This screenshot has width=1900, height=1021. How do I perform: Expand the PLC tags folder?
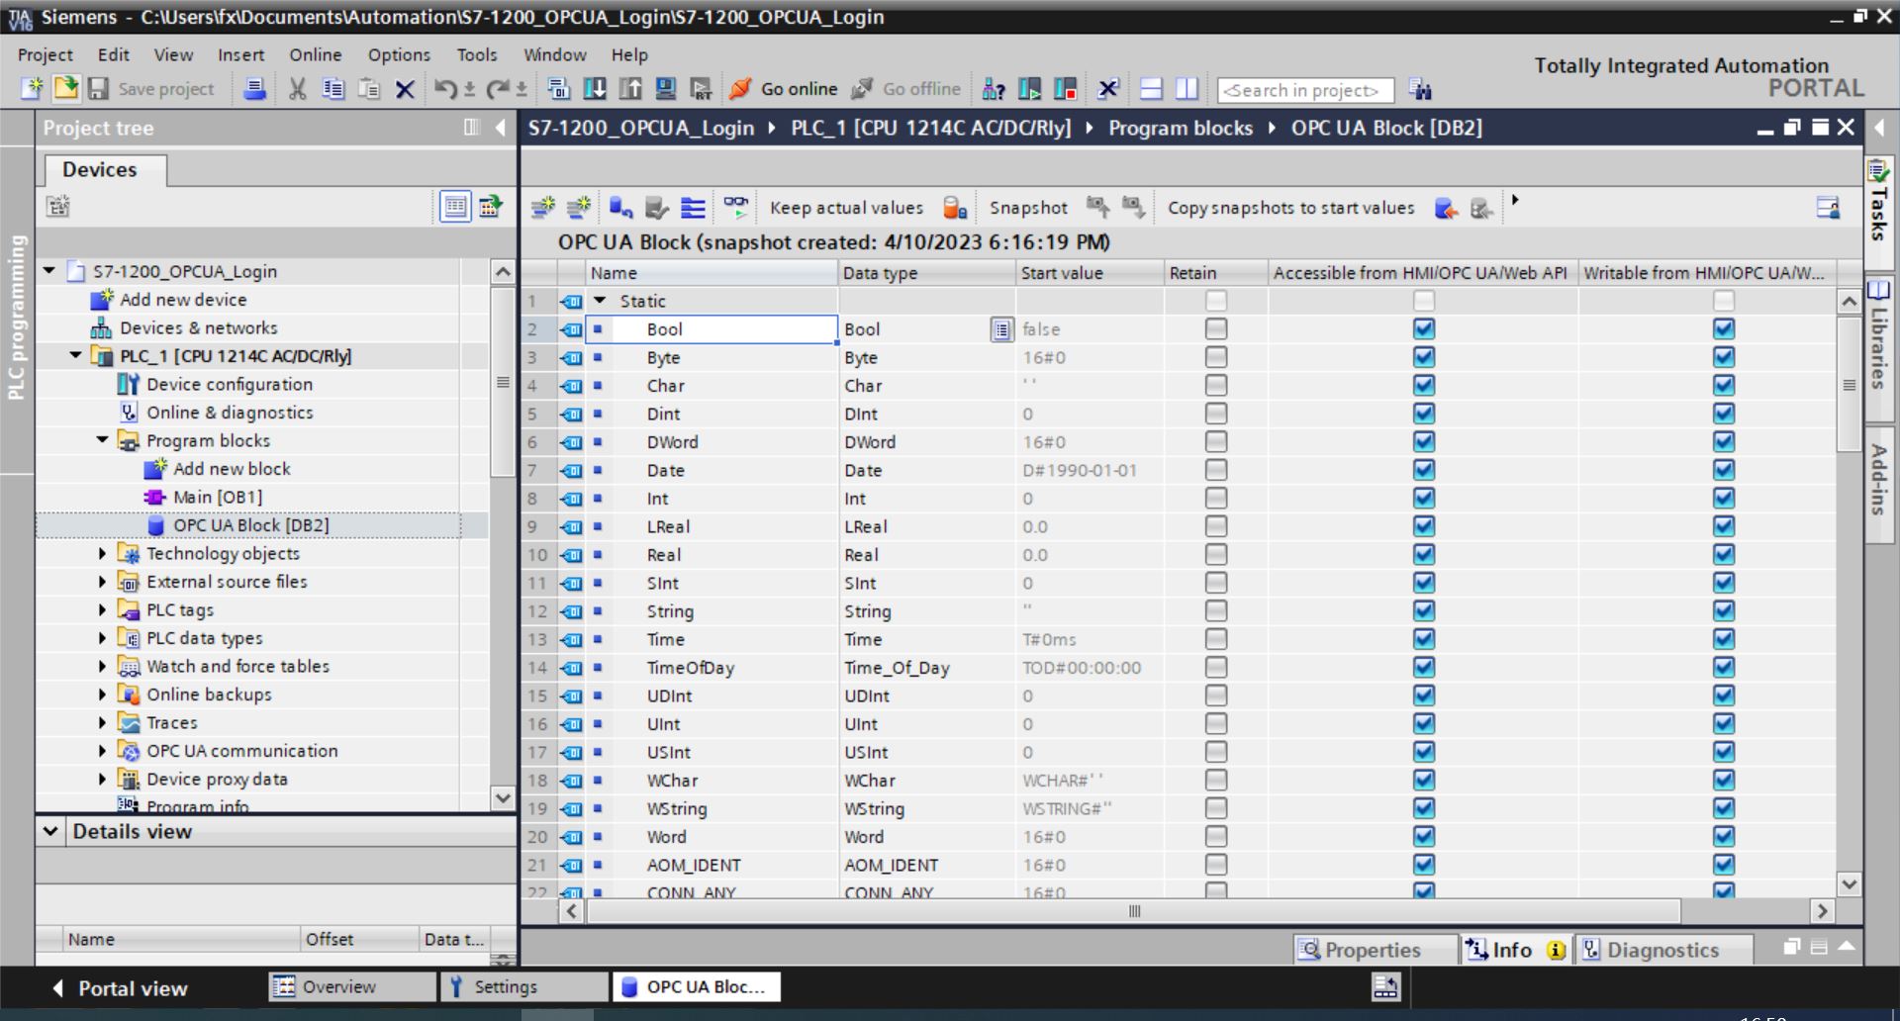[x=102, y=610]
